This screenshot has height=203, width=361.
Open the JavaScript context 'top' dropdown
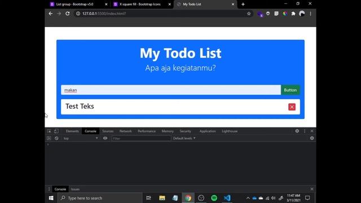[x=81, y=138]
